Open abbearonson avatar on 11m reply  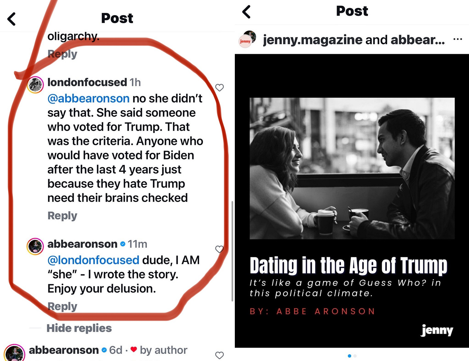click(x=35, y=247)
